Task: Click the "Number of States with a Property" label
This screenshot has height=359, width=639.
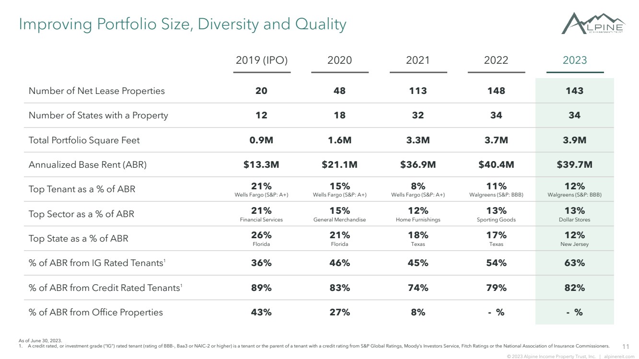Action: [x=98, y=115]
